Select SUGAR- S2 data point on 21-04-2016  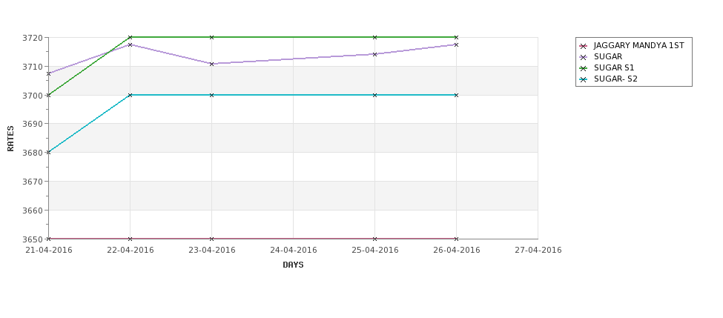tap(48, 152)
